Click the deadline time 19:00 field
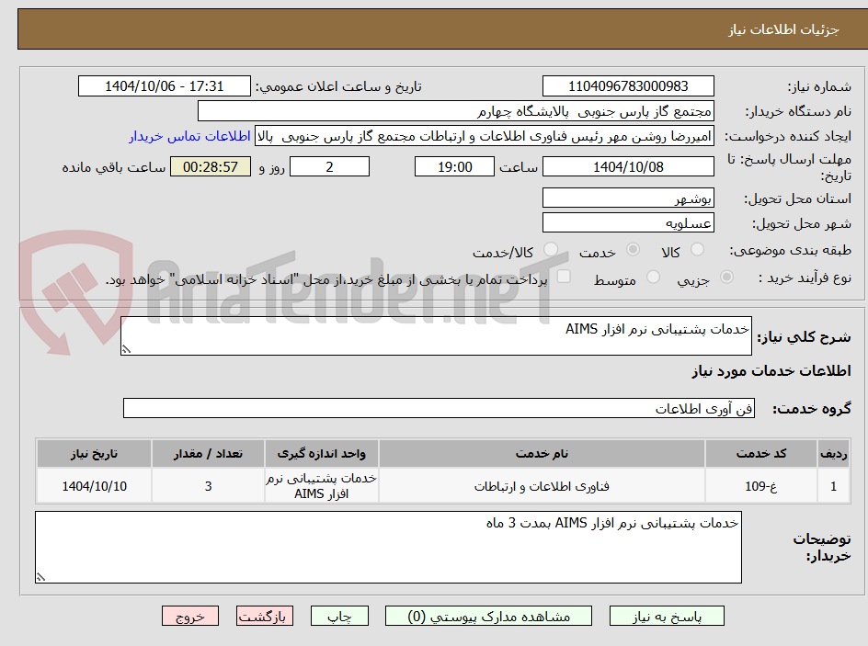The image size is (868, 646). pos(454,166)
